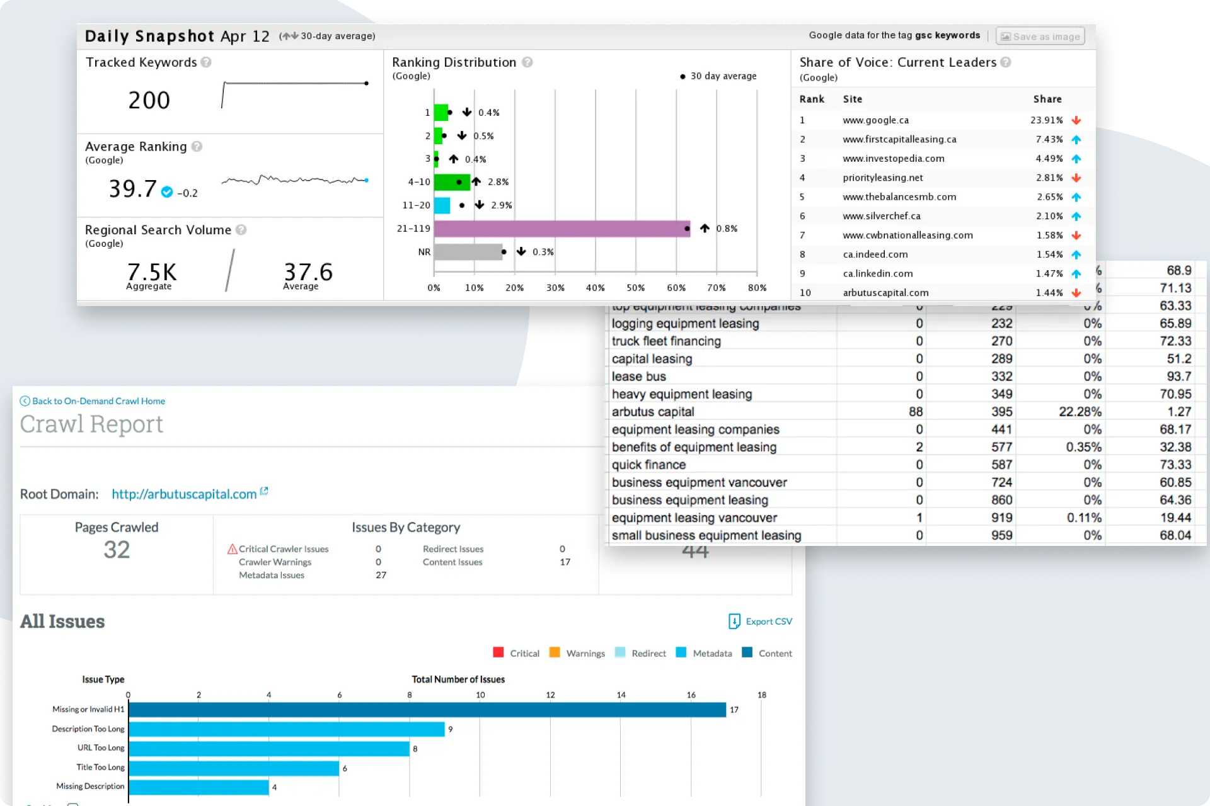Viewport: 1210px width, 806px height.
Task: Click blue up arrow for www.investopedia.com
Action: tap(1076, 159)
